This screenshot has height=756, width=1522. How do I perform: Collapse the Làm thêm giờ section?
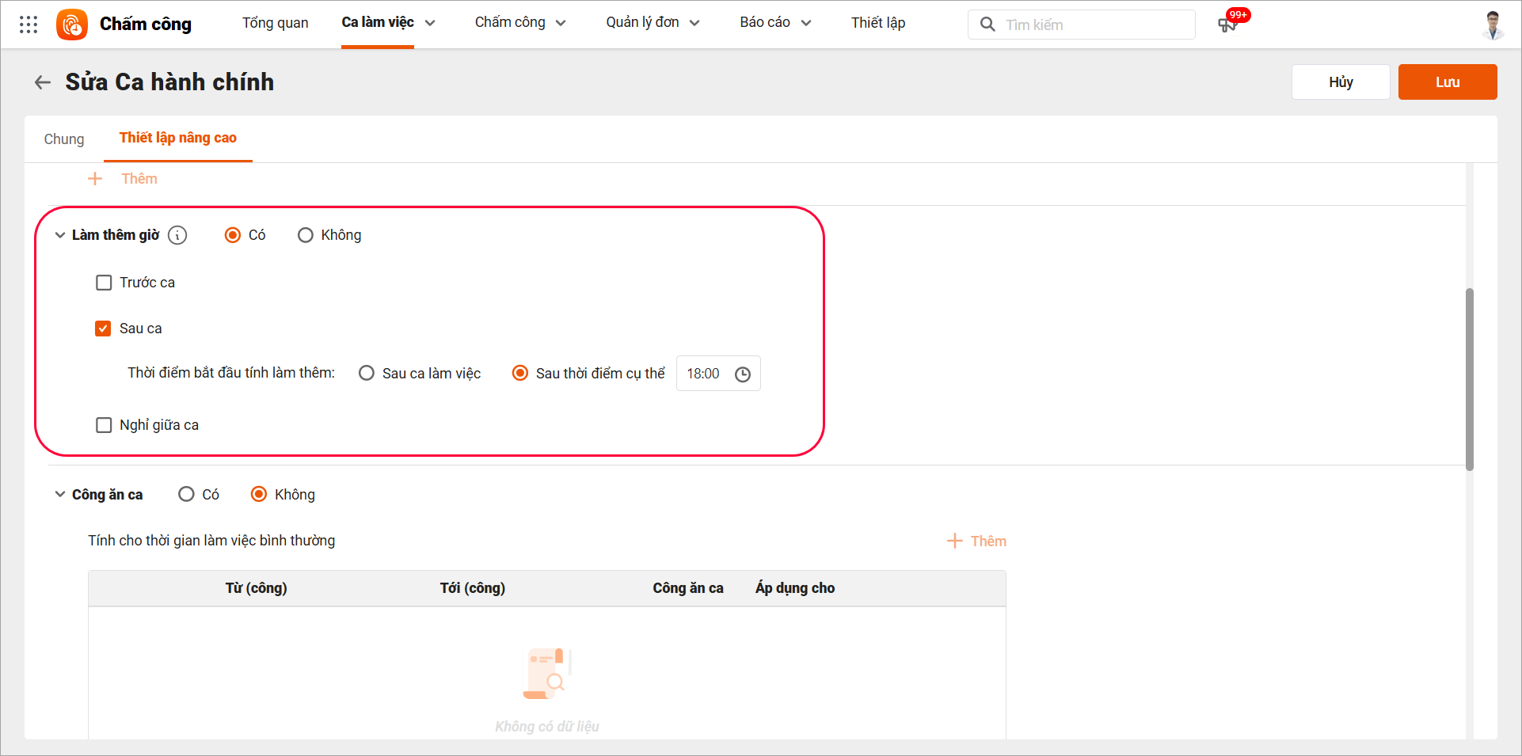60,235
